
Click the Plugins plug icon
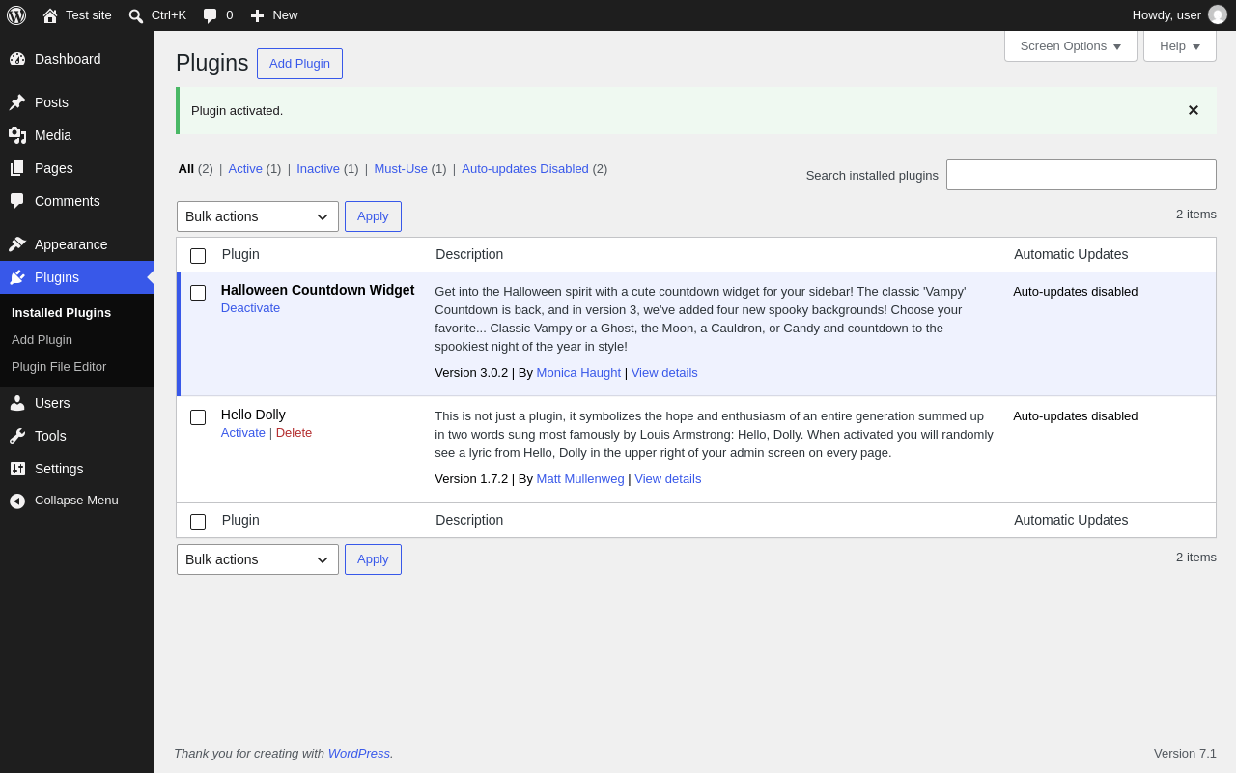[x=17, y=277]
